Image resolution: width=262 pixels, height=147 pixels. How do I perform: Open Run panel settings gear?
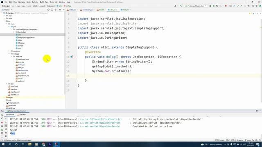(257, 111)
